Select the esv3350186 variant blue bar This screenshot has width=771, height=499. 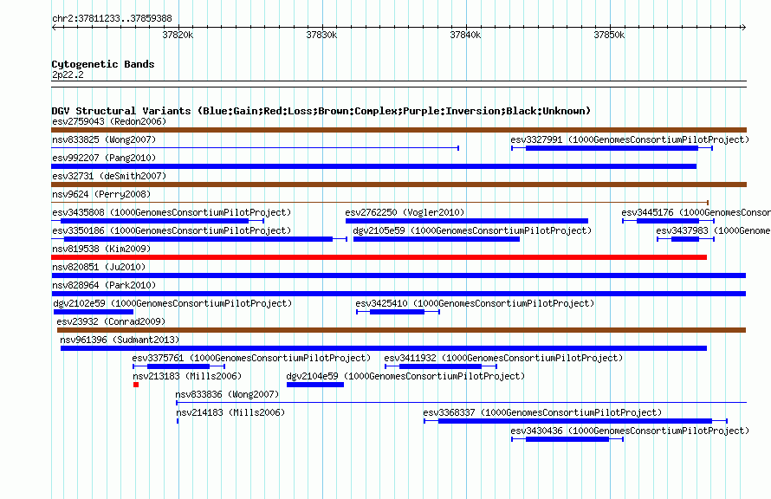click(x=199, y=239)
